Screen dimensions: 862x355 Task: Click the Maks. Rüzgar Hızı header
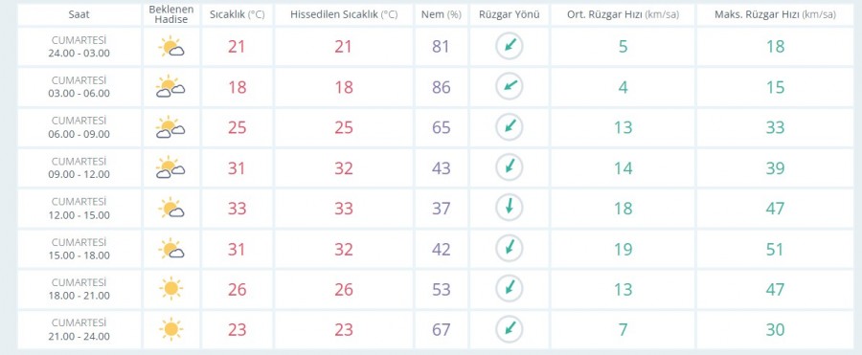pos(775,15)
